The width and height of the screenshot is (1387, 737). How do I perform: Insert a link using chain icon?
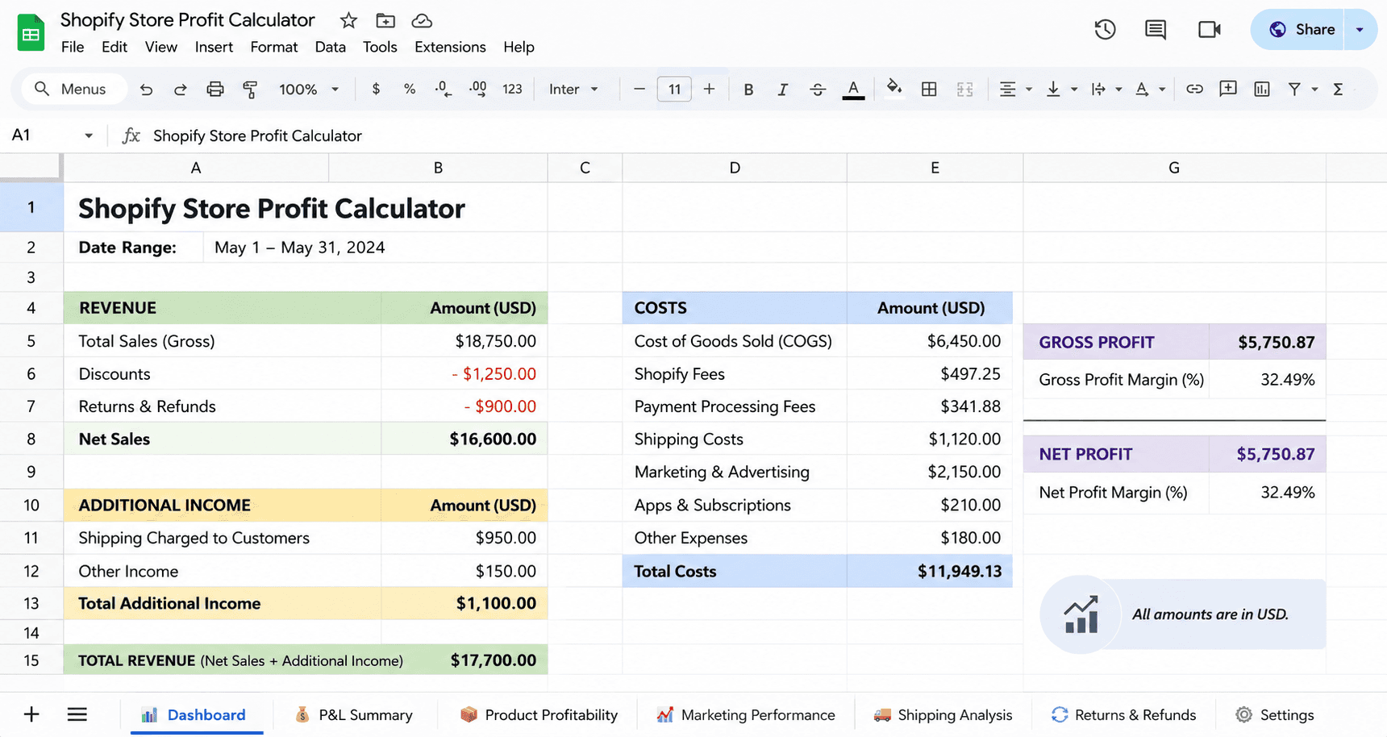[x=1194, y=90]
